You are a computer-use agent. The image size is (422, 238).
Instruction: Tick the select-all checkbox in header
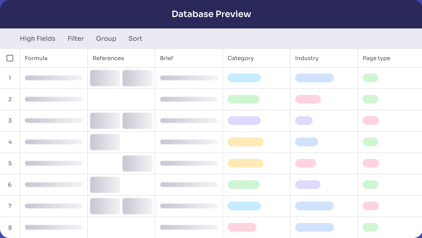[x=10, y=58]
